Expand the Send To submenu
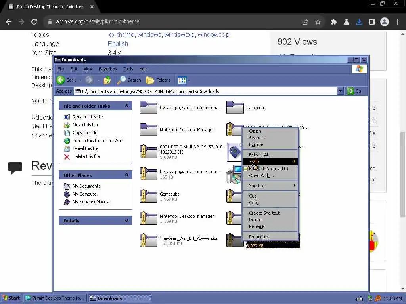Screen dimensions: 406x304 270,186
